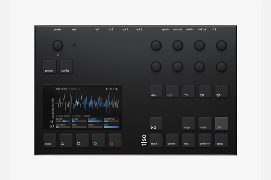Click the fourth knob in the upper knob row
Image resolution: width=271 pixels, height=180 pixels.
(x=221, y=45)
